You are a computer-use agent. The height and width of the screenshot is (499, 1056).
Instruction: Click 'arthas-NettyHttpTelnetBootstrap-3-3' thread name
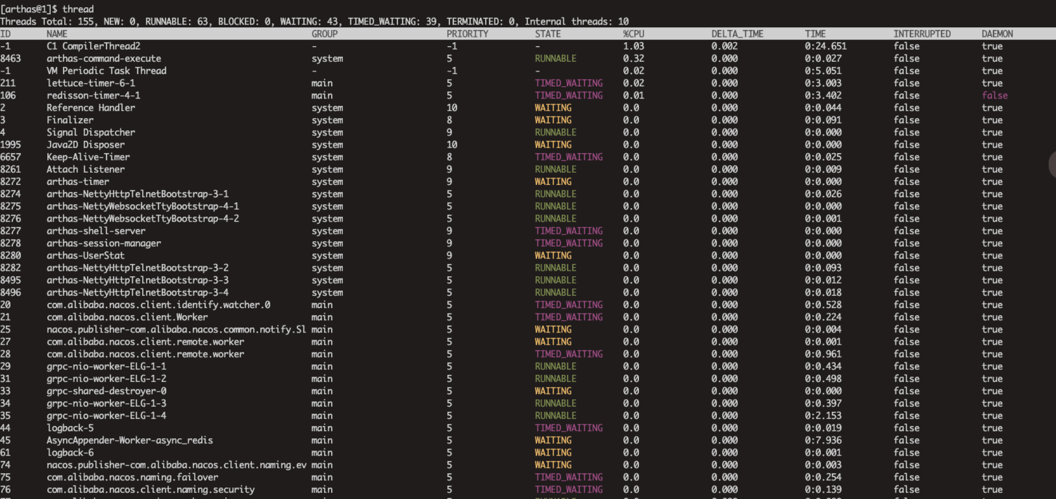[138, 280]
